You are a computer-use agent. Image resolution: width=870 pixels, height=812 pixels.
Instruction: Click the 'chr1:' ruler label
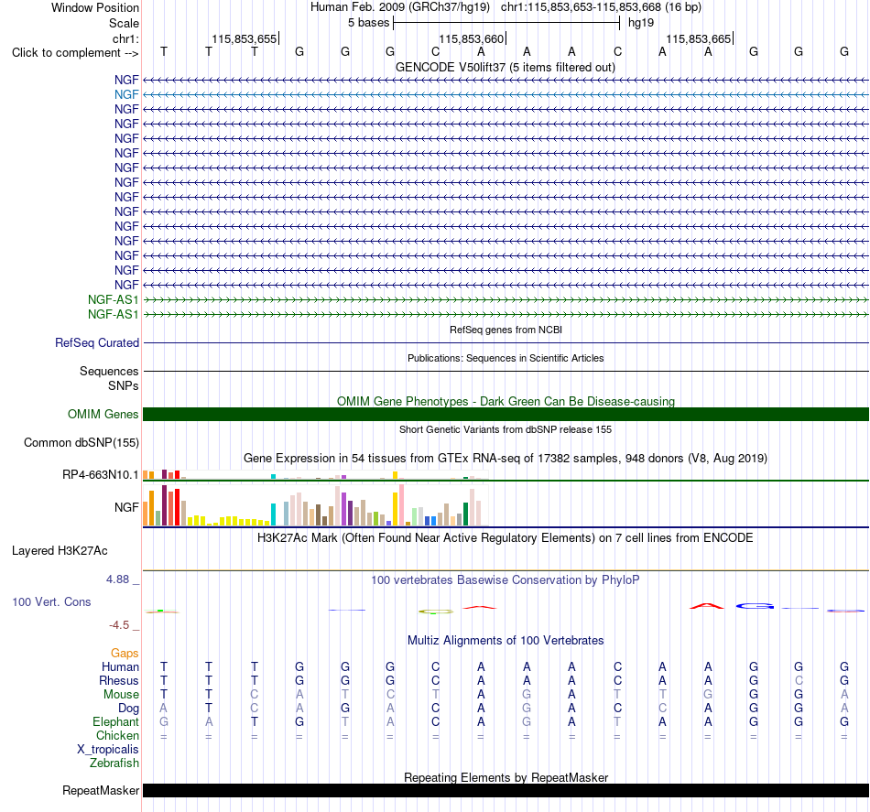pos(125,38)
